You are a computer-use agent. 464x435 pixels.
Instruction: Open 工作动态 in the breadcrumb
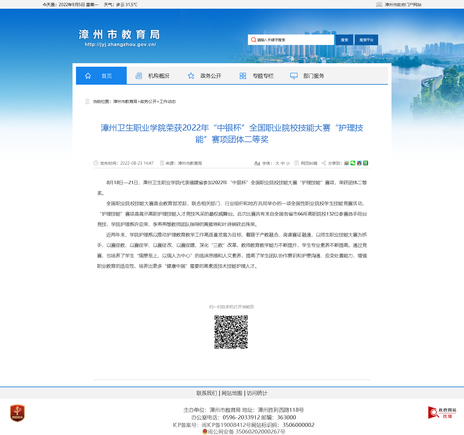click(x=168, y=101)
